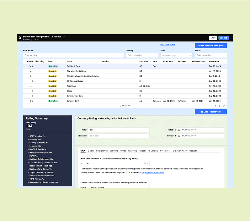Select the OP Financial Group row
Screen dimensions: 250x221
tap(125, 81)
